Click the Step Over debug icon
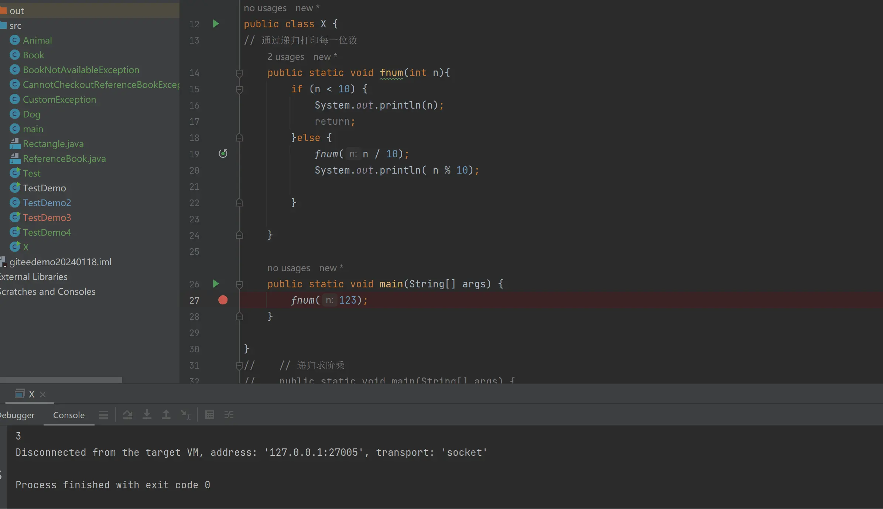 pos(128,415)
